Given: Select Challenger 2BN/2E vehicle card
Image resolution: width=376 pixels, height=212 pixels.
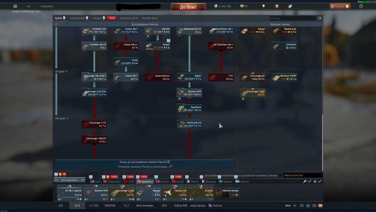Looking at the screenshot, I should click(x=94, y=140).
